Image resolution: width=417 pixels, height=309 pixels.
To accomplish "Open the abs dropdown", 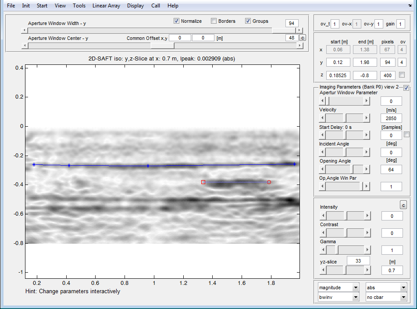I will click(386, 288).
